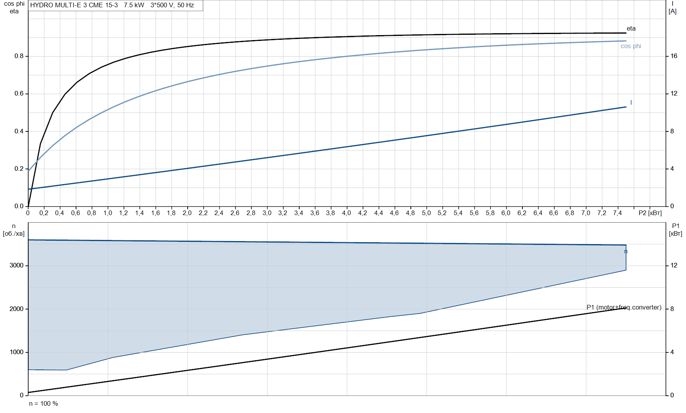Click the small 'n' speed curve label
This screenshot has width=686, height=413.
[x=626, y=251]
